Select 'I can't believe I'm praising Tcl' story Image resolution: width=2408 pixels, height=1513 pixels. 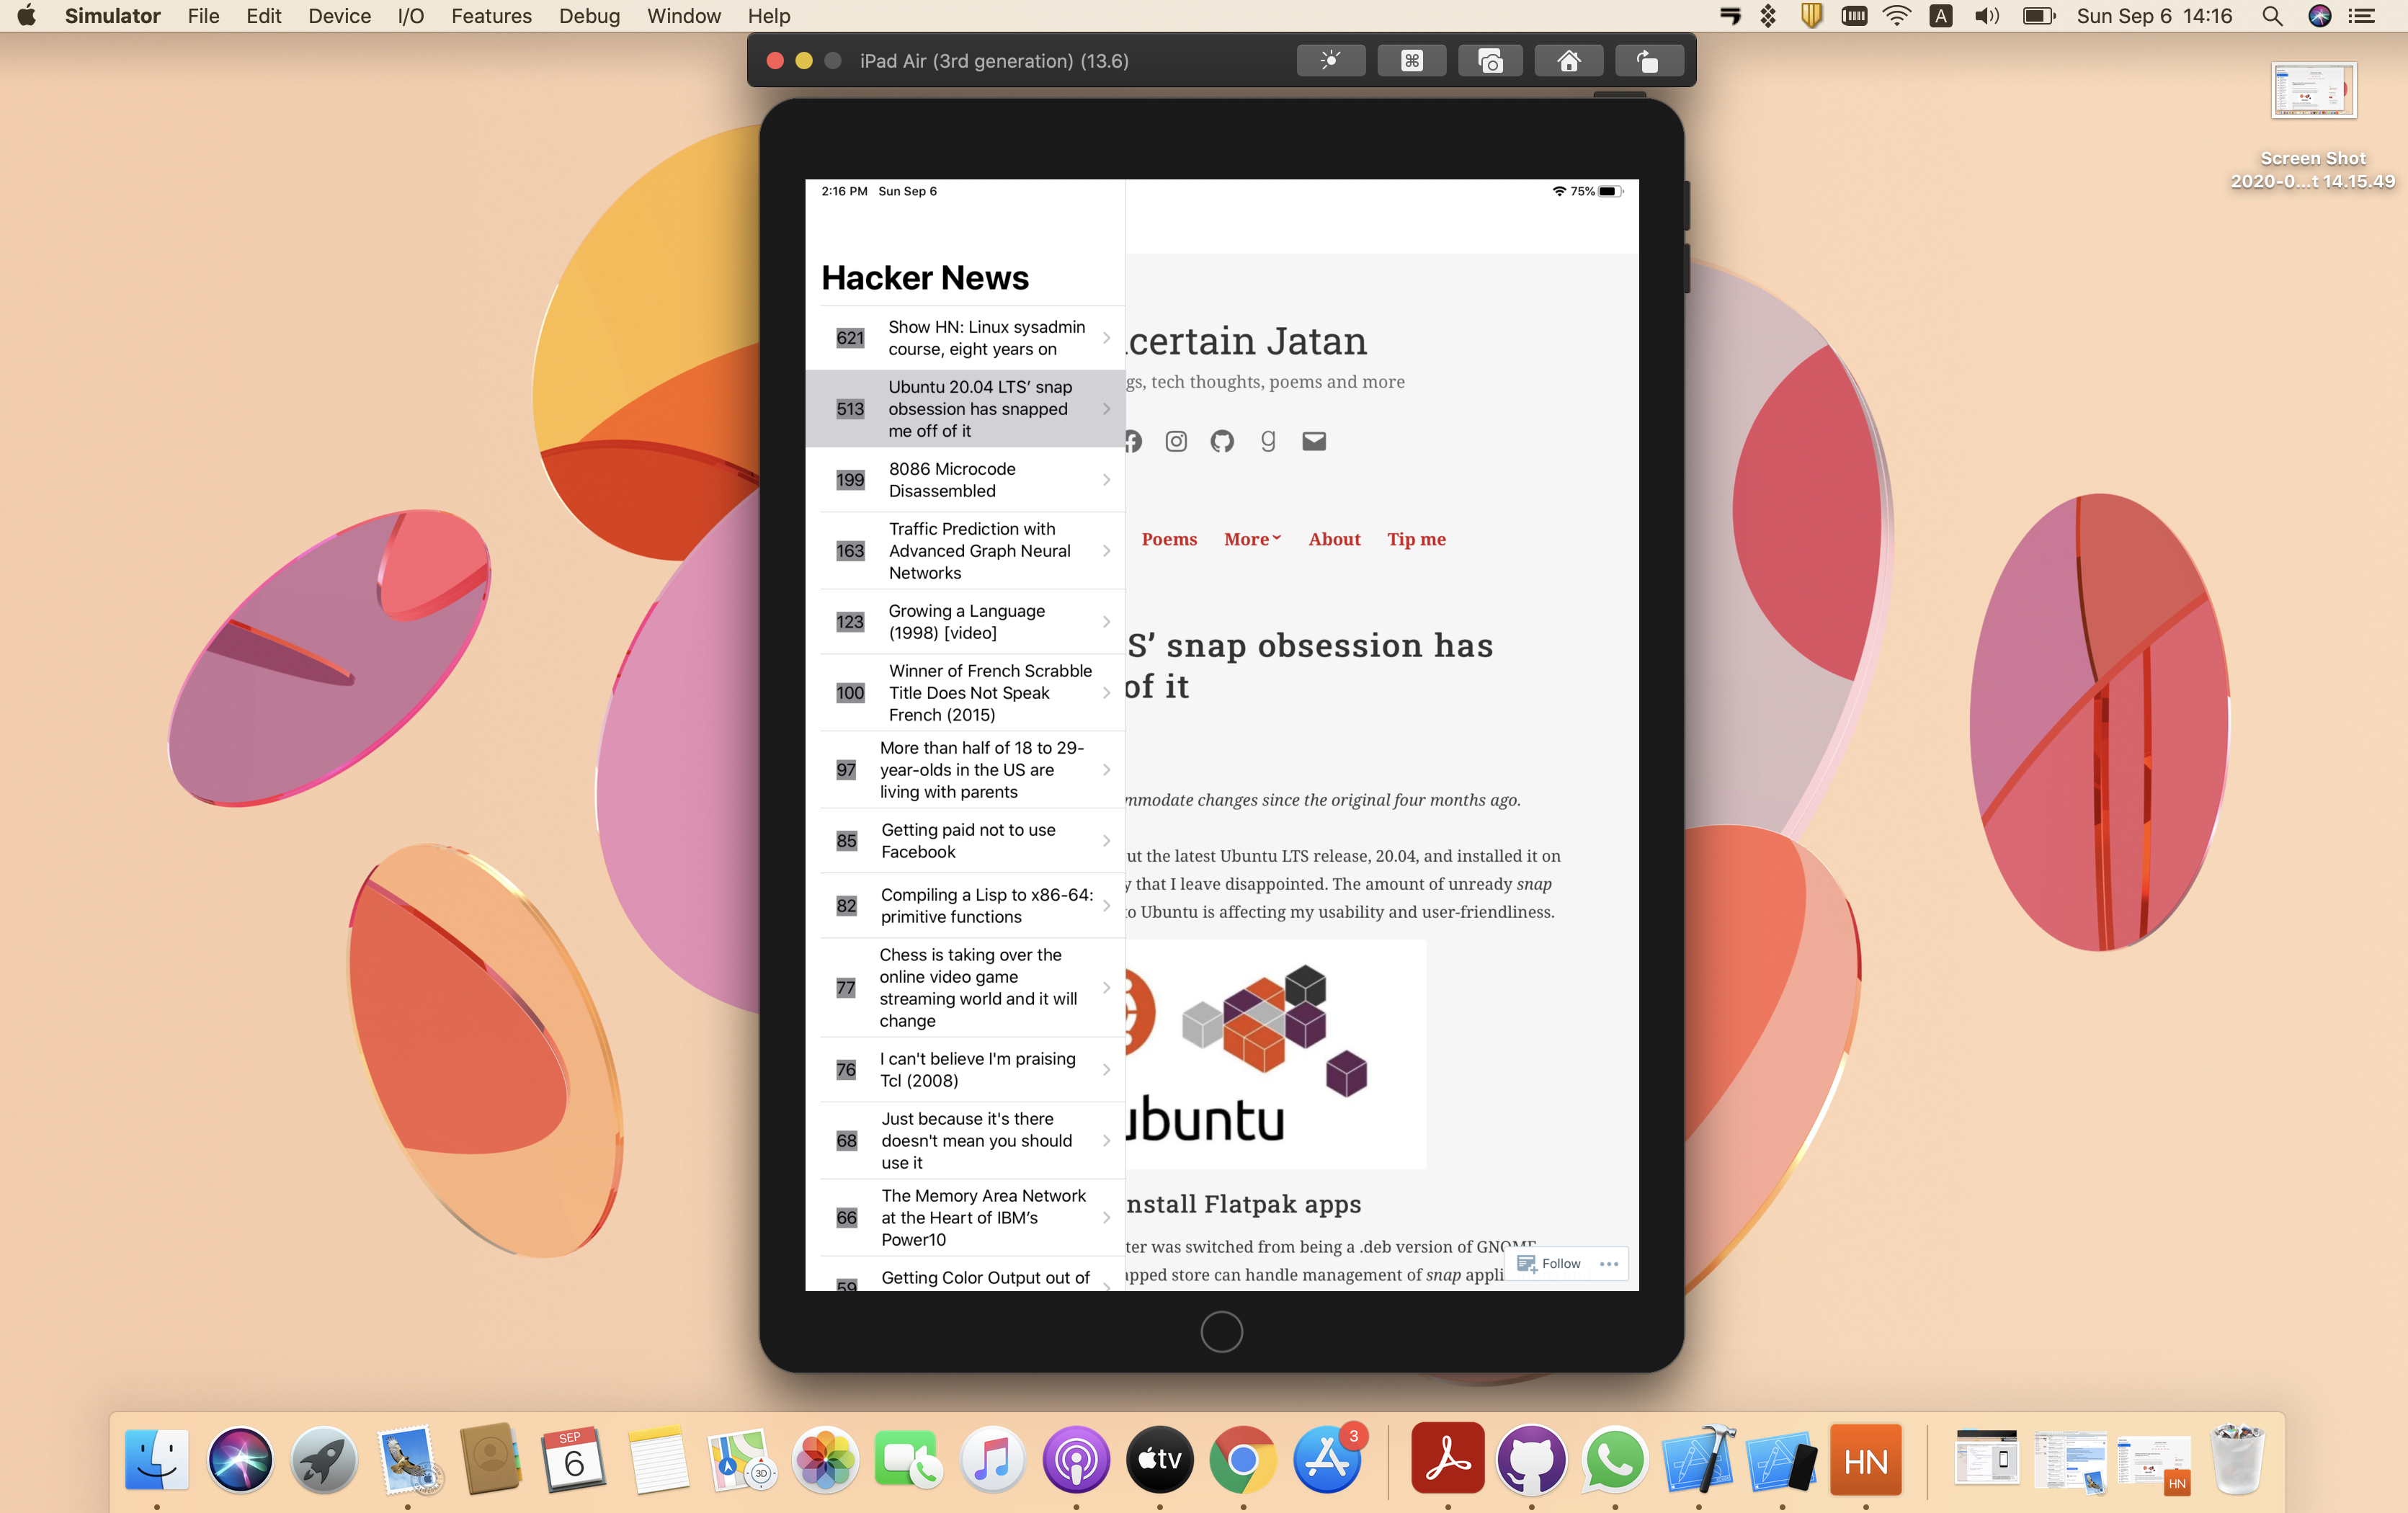pyautogui.click(x=964, y=1070)
